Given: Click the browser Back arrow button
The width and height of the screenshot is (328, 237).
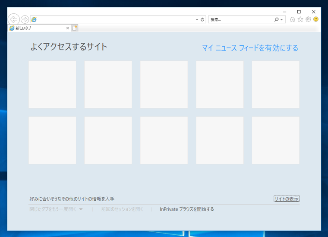Looking at the screenshot, I should click(x=14, y=19).
